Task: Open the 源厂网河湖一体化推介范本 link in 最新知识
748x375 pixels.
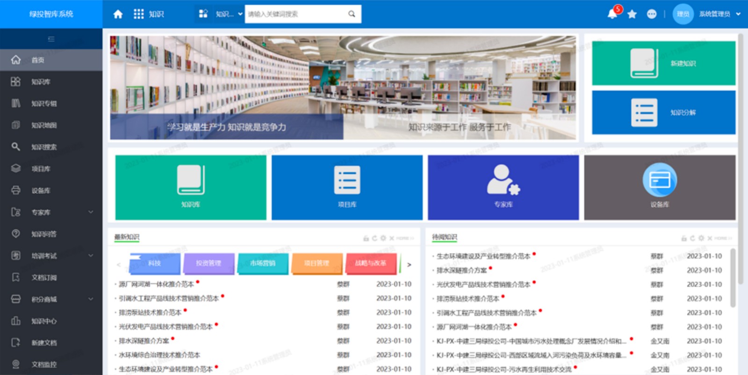Action: pyautogui.click(x=156, y=284)
